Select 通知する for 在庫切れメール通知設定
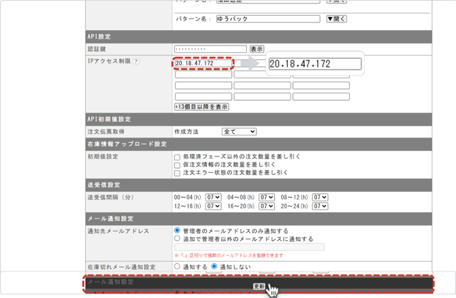 [178, 267]
